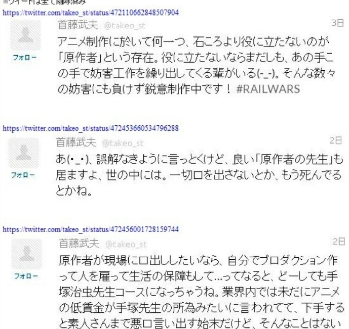Viewport: 349px width, 329px height.
Task: Open the #RAILWARS hashtag
Action: (x=268, y=89)
